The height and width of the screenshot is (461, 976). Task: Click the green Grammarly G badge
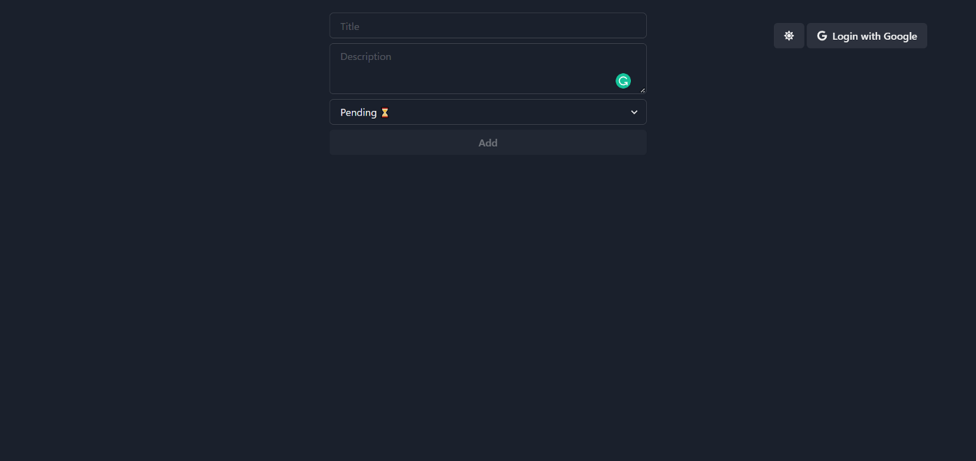pos(623,81)
